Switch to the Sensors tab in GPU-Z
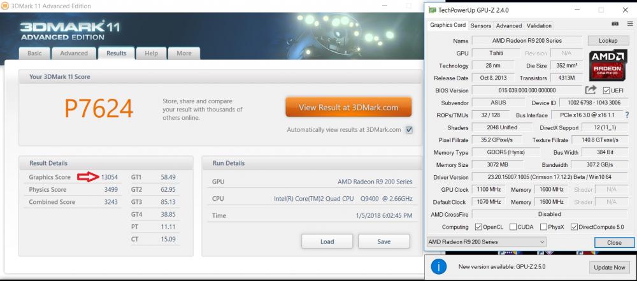The width and height of the screenshot is (637, 281). tap(480, 25)
